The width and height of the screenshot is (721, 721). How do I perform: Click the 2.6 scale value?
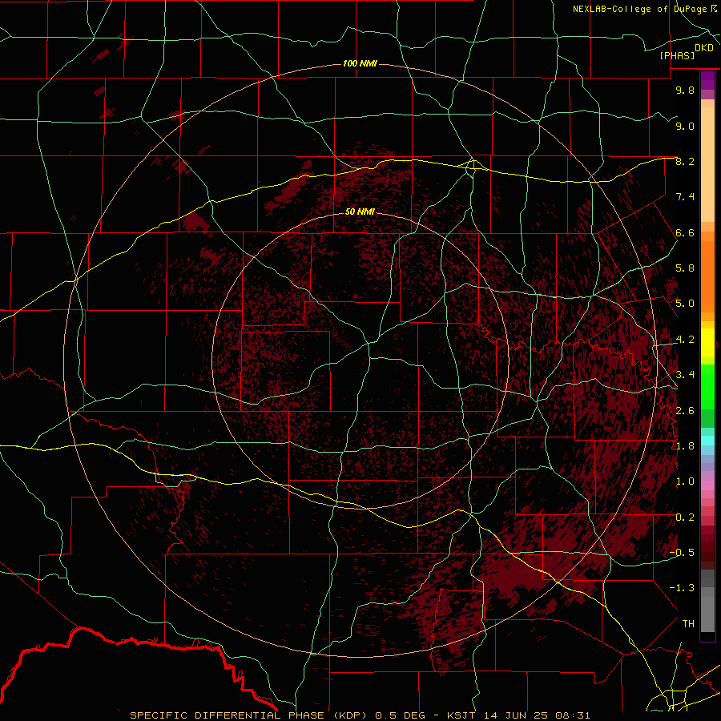685,410
